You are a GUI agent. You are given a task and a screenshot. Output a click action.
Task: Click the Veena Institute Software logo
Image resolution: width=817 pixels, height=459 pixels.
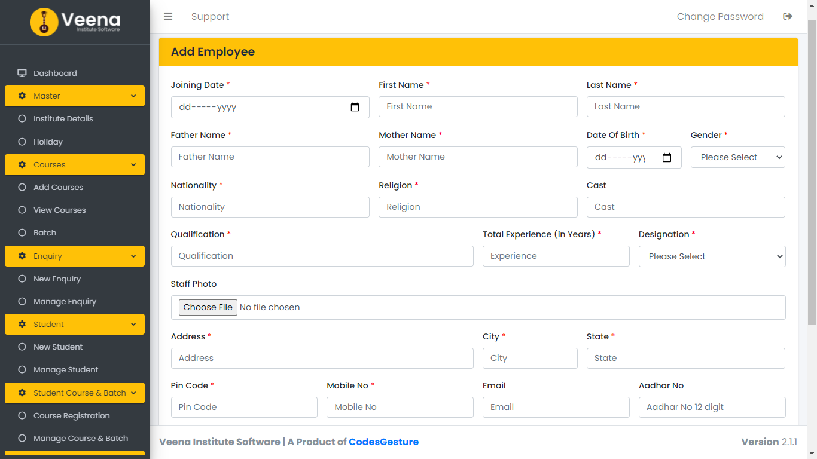click(x=75, y=22)
